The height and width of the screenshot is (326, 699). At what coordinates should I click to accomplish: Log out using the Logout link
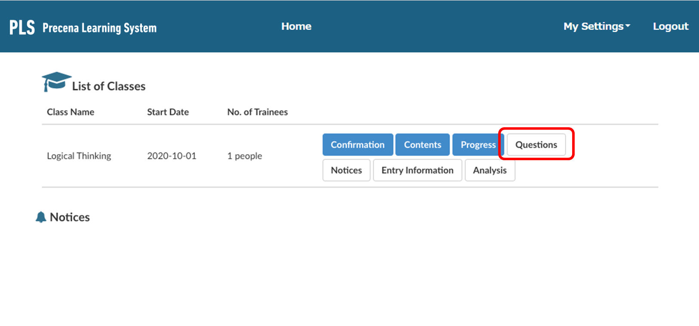(670, 27)
